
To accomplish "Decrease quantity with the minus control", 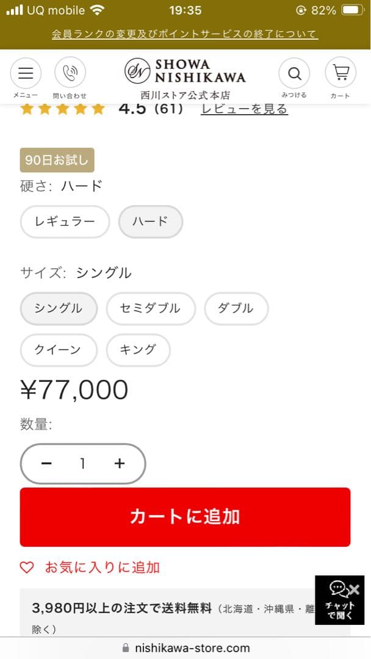I will 46,464.
